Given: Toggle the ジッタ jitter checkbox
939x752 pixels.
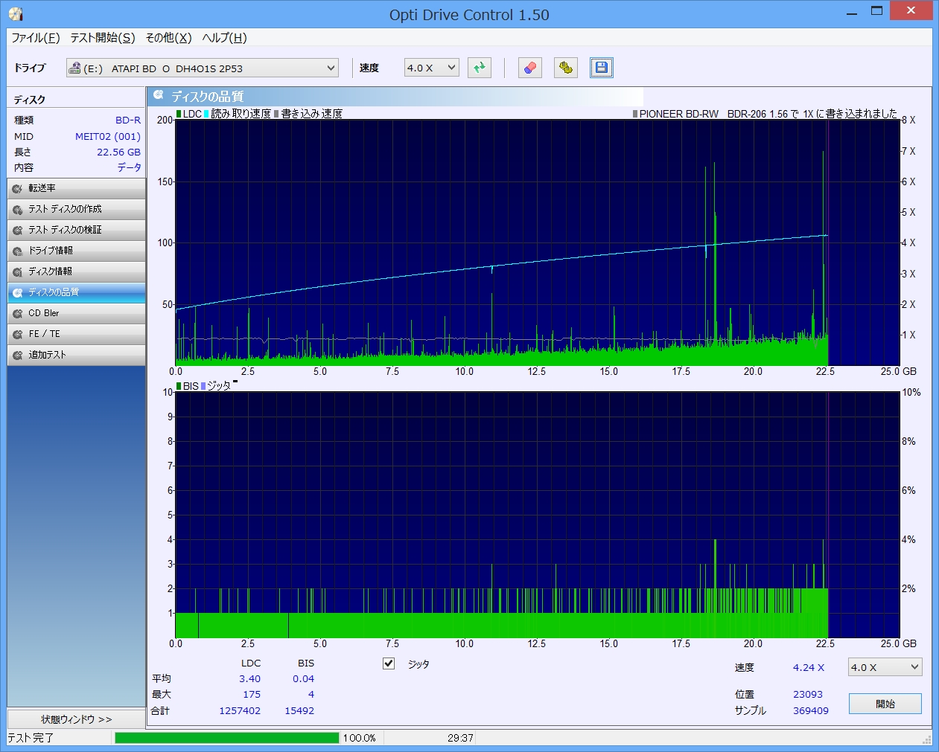Looking at the screenshot, I should [389, 663].
